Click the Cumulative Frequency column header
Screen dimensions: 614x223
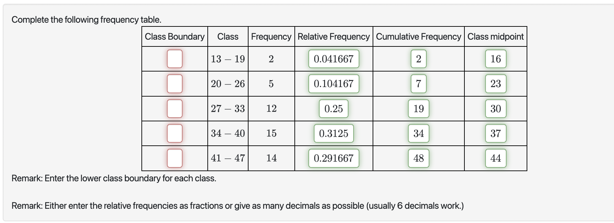click(x=419, y=37)
